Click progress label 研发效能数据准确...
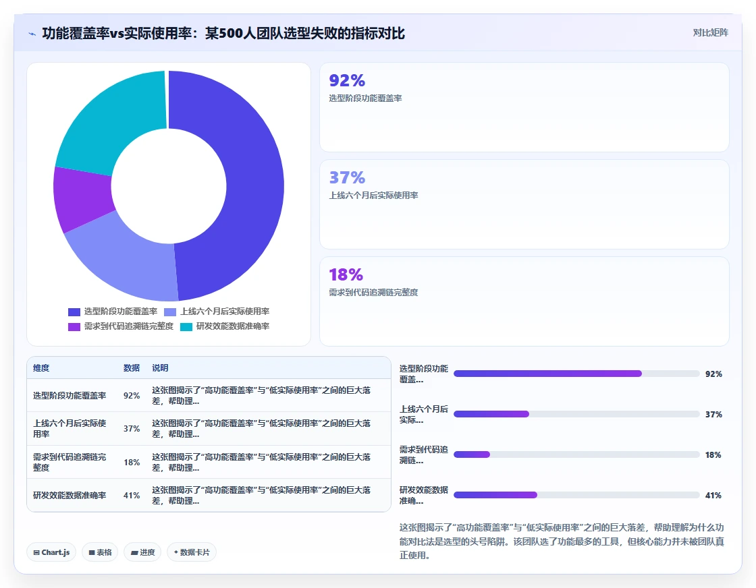The height and width of the screenshot is (588, 756). click(x=424, y=495)
